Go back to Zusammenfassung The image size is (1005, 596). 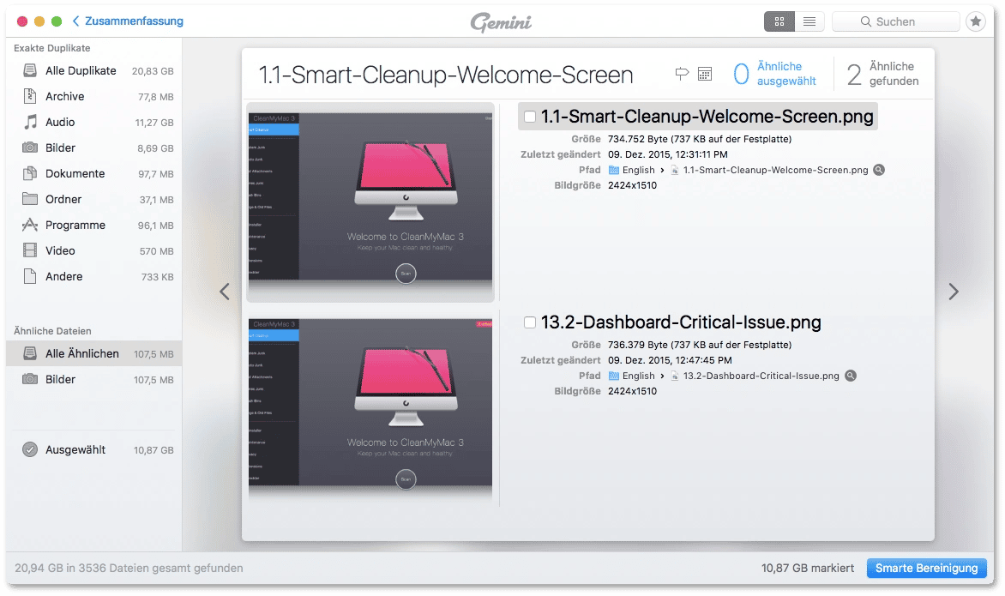(128, 21)
